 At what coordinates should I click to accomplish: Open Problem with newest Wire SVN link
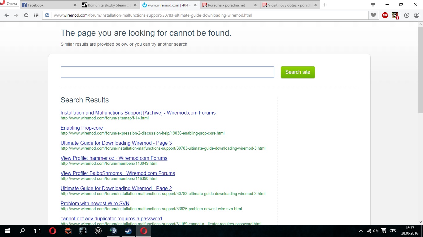tap(95, 203)
